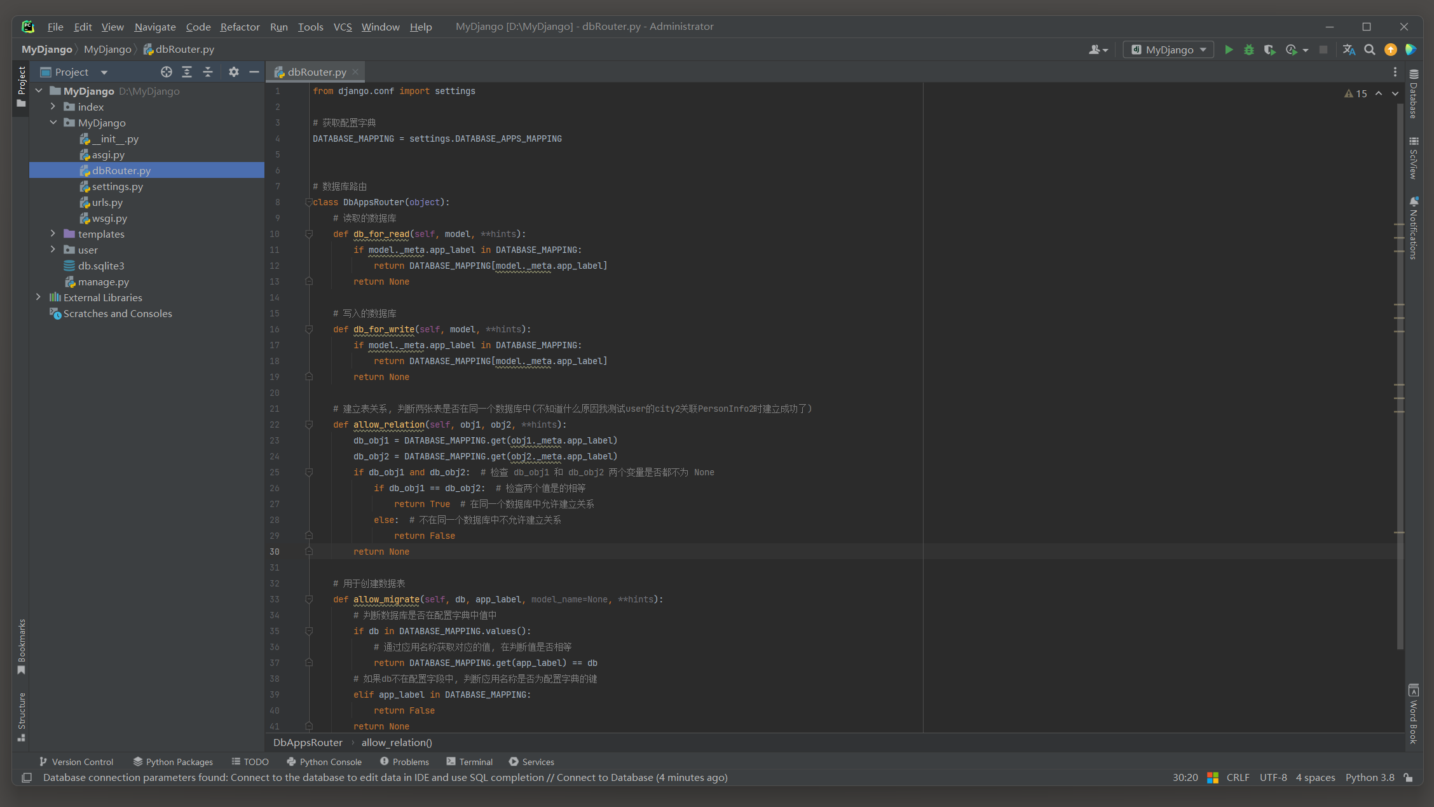The width and height of the screenshot is (1434, 807).
Task: Toggle fold marker at class DbAppsRouter line
Action: 308,202
